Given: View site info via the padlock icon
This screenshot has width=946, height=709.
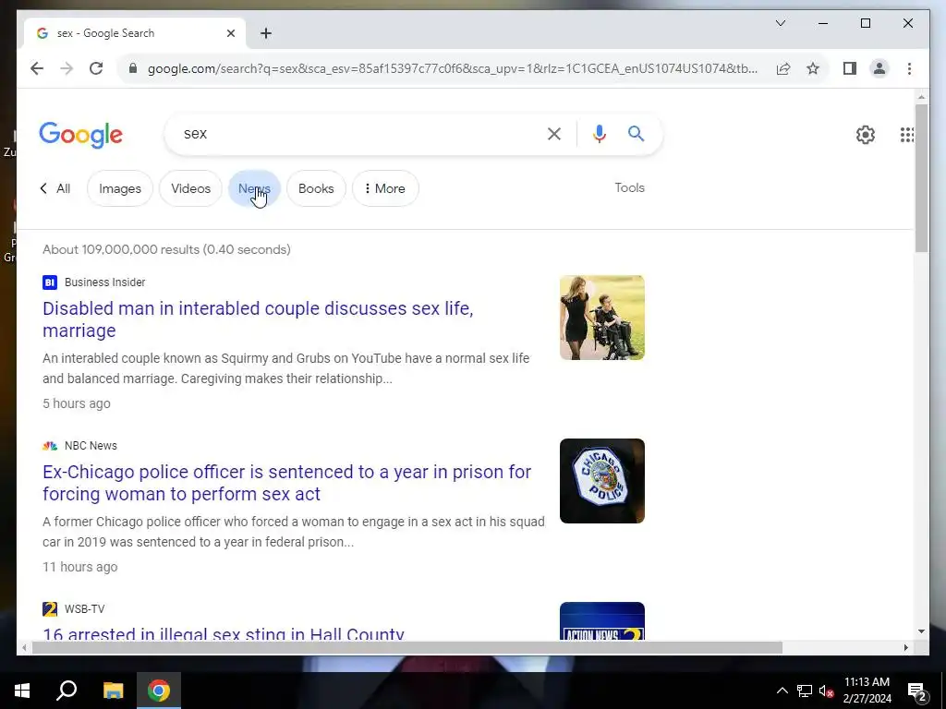Looking at the screenshot, I should tap(133, 68).
